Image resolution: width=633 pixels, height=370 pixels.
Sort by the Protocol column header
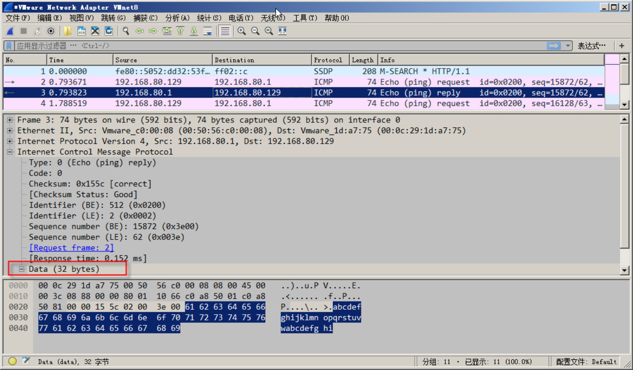coord(330,60)
